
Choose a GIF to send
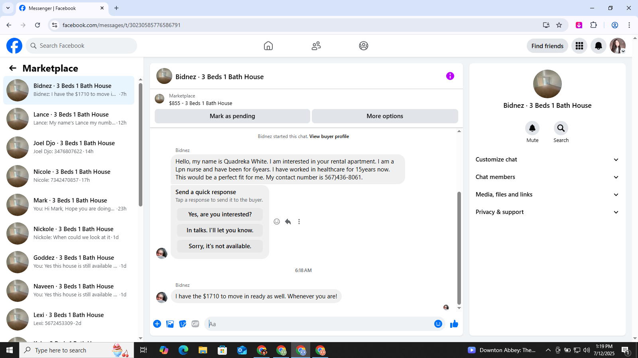pos(195,324)
